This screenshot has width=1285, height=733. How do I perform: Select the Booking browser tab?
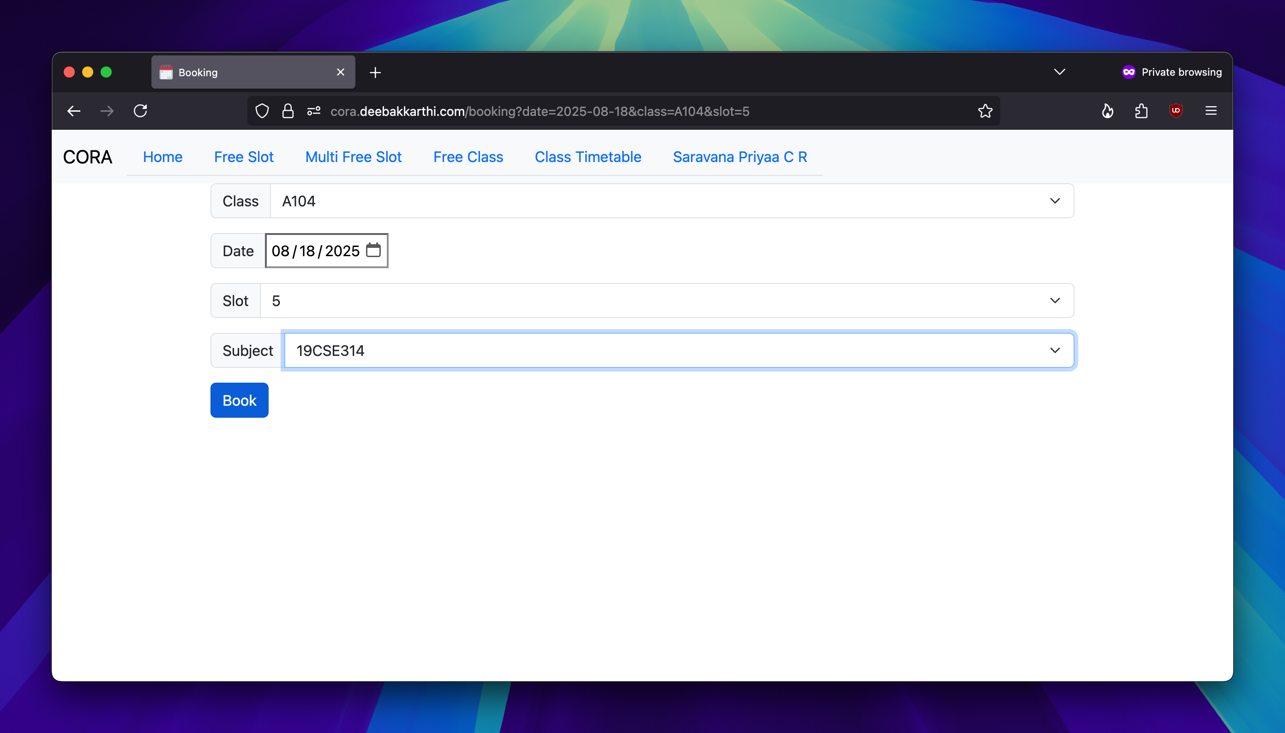click(x=253, y=72)
